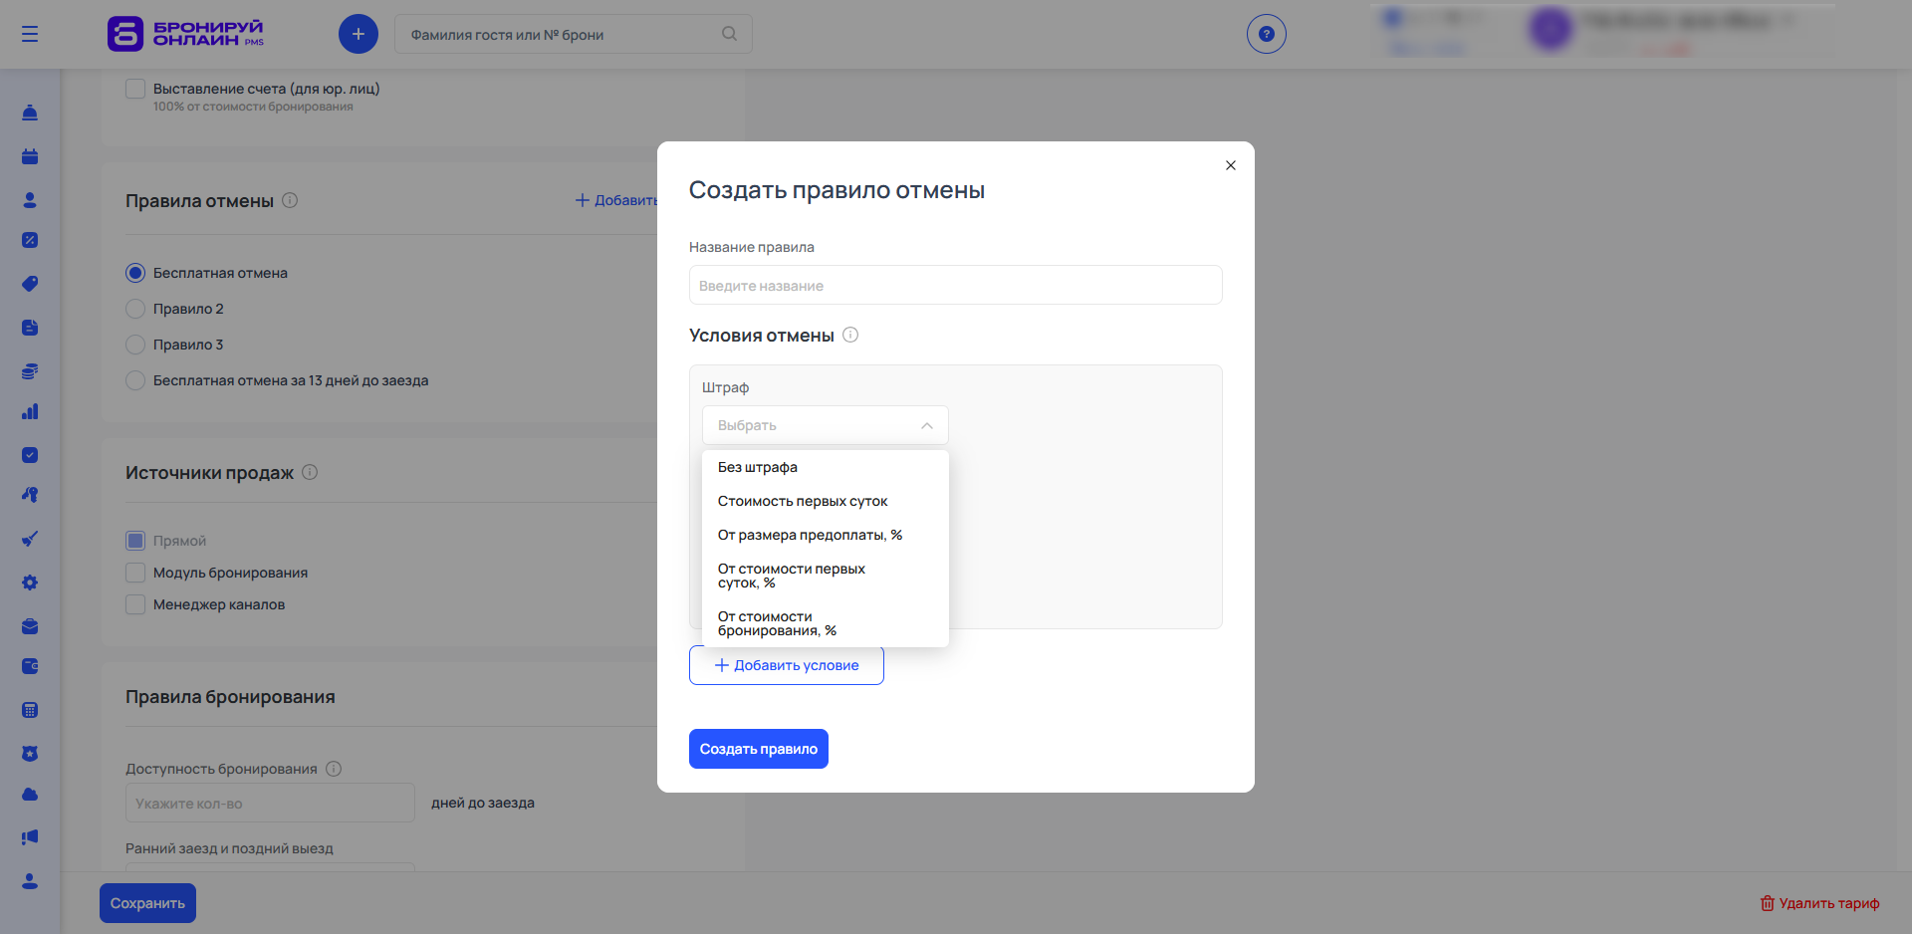1912x934 pixels.
Task: Open the reception bell sidebar icon
Action: pos(30,113)
